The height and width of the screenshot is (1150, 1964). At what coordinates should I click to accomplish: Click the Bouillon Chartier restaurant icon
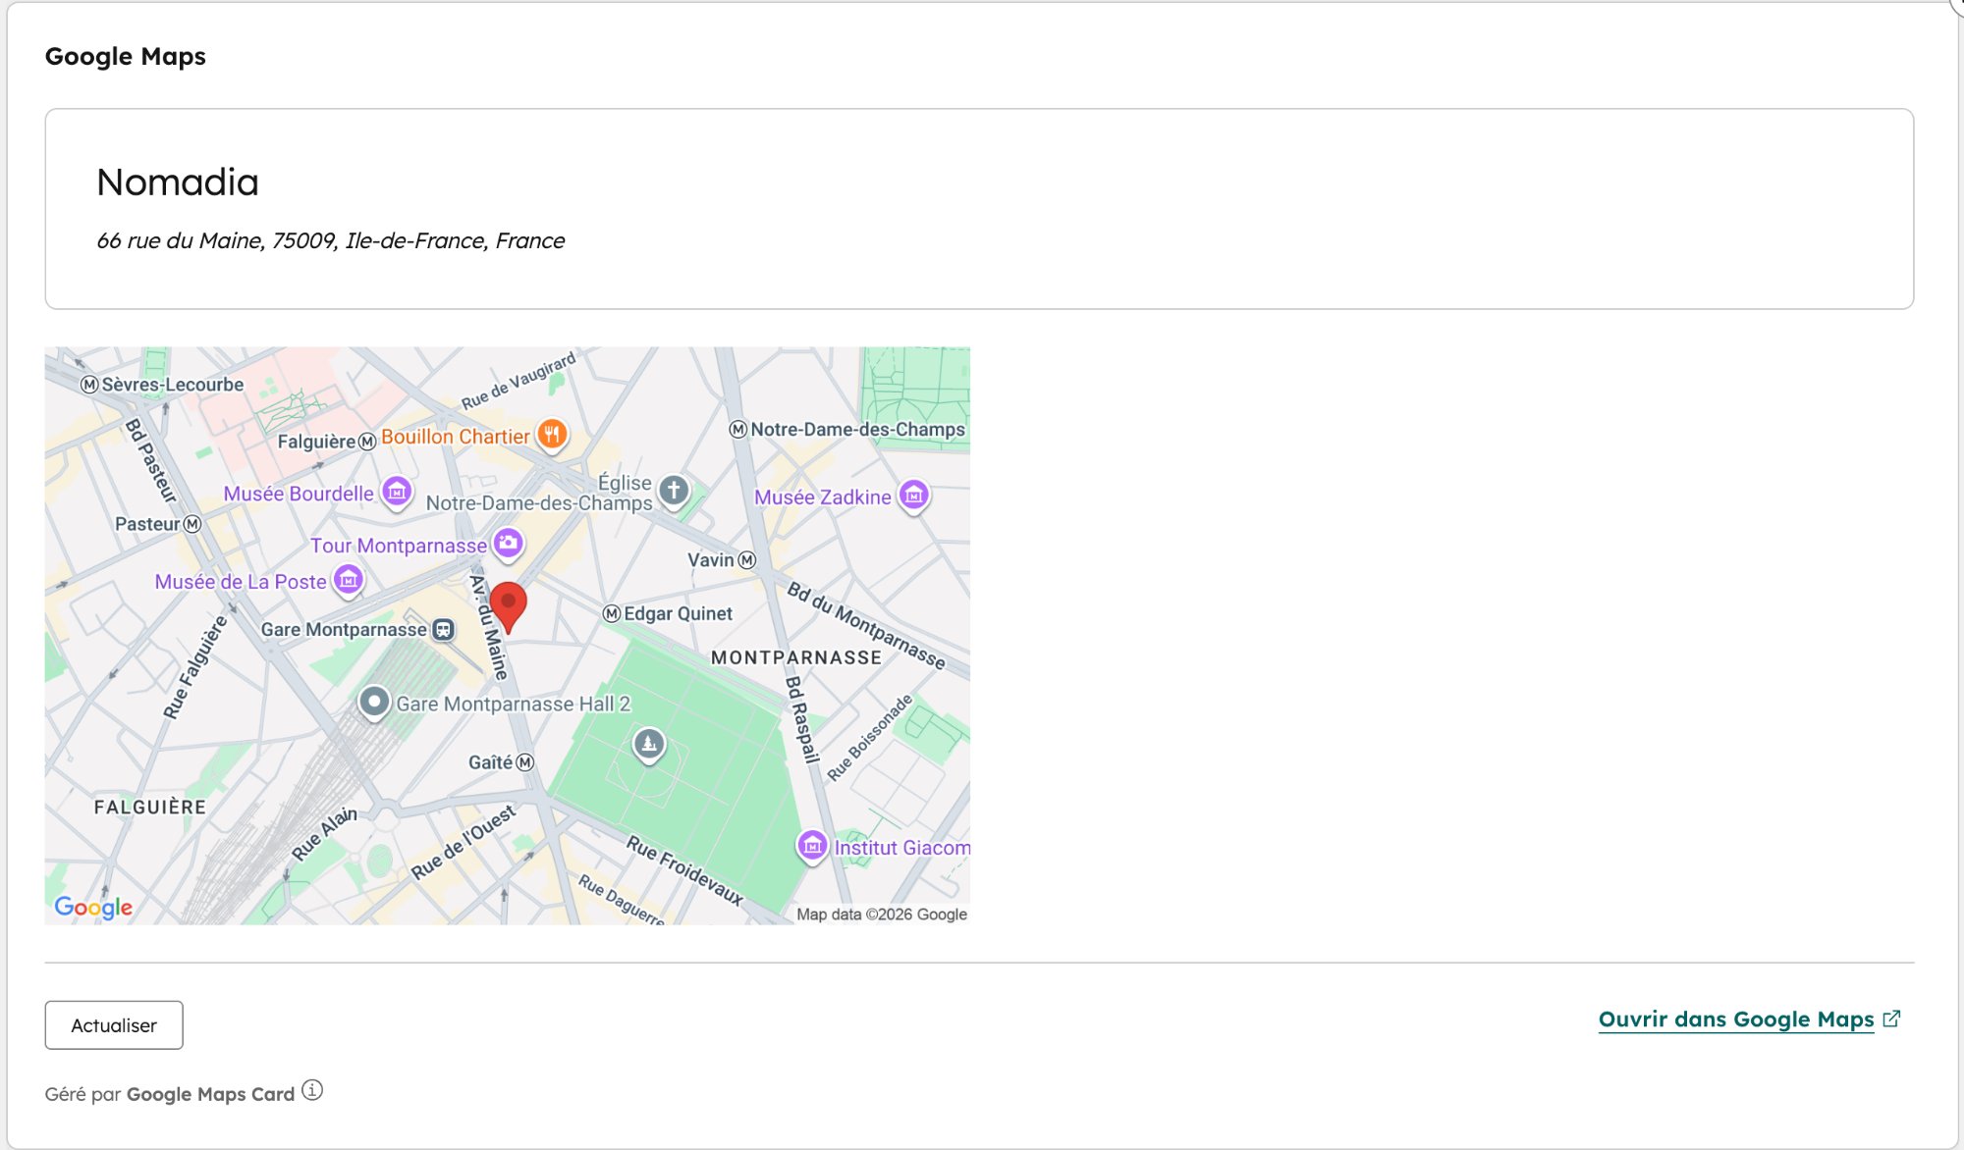coord(553,434)
